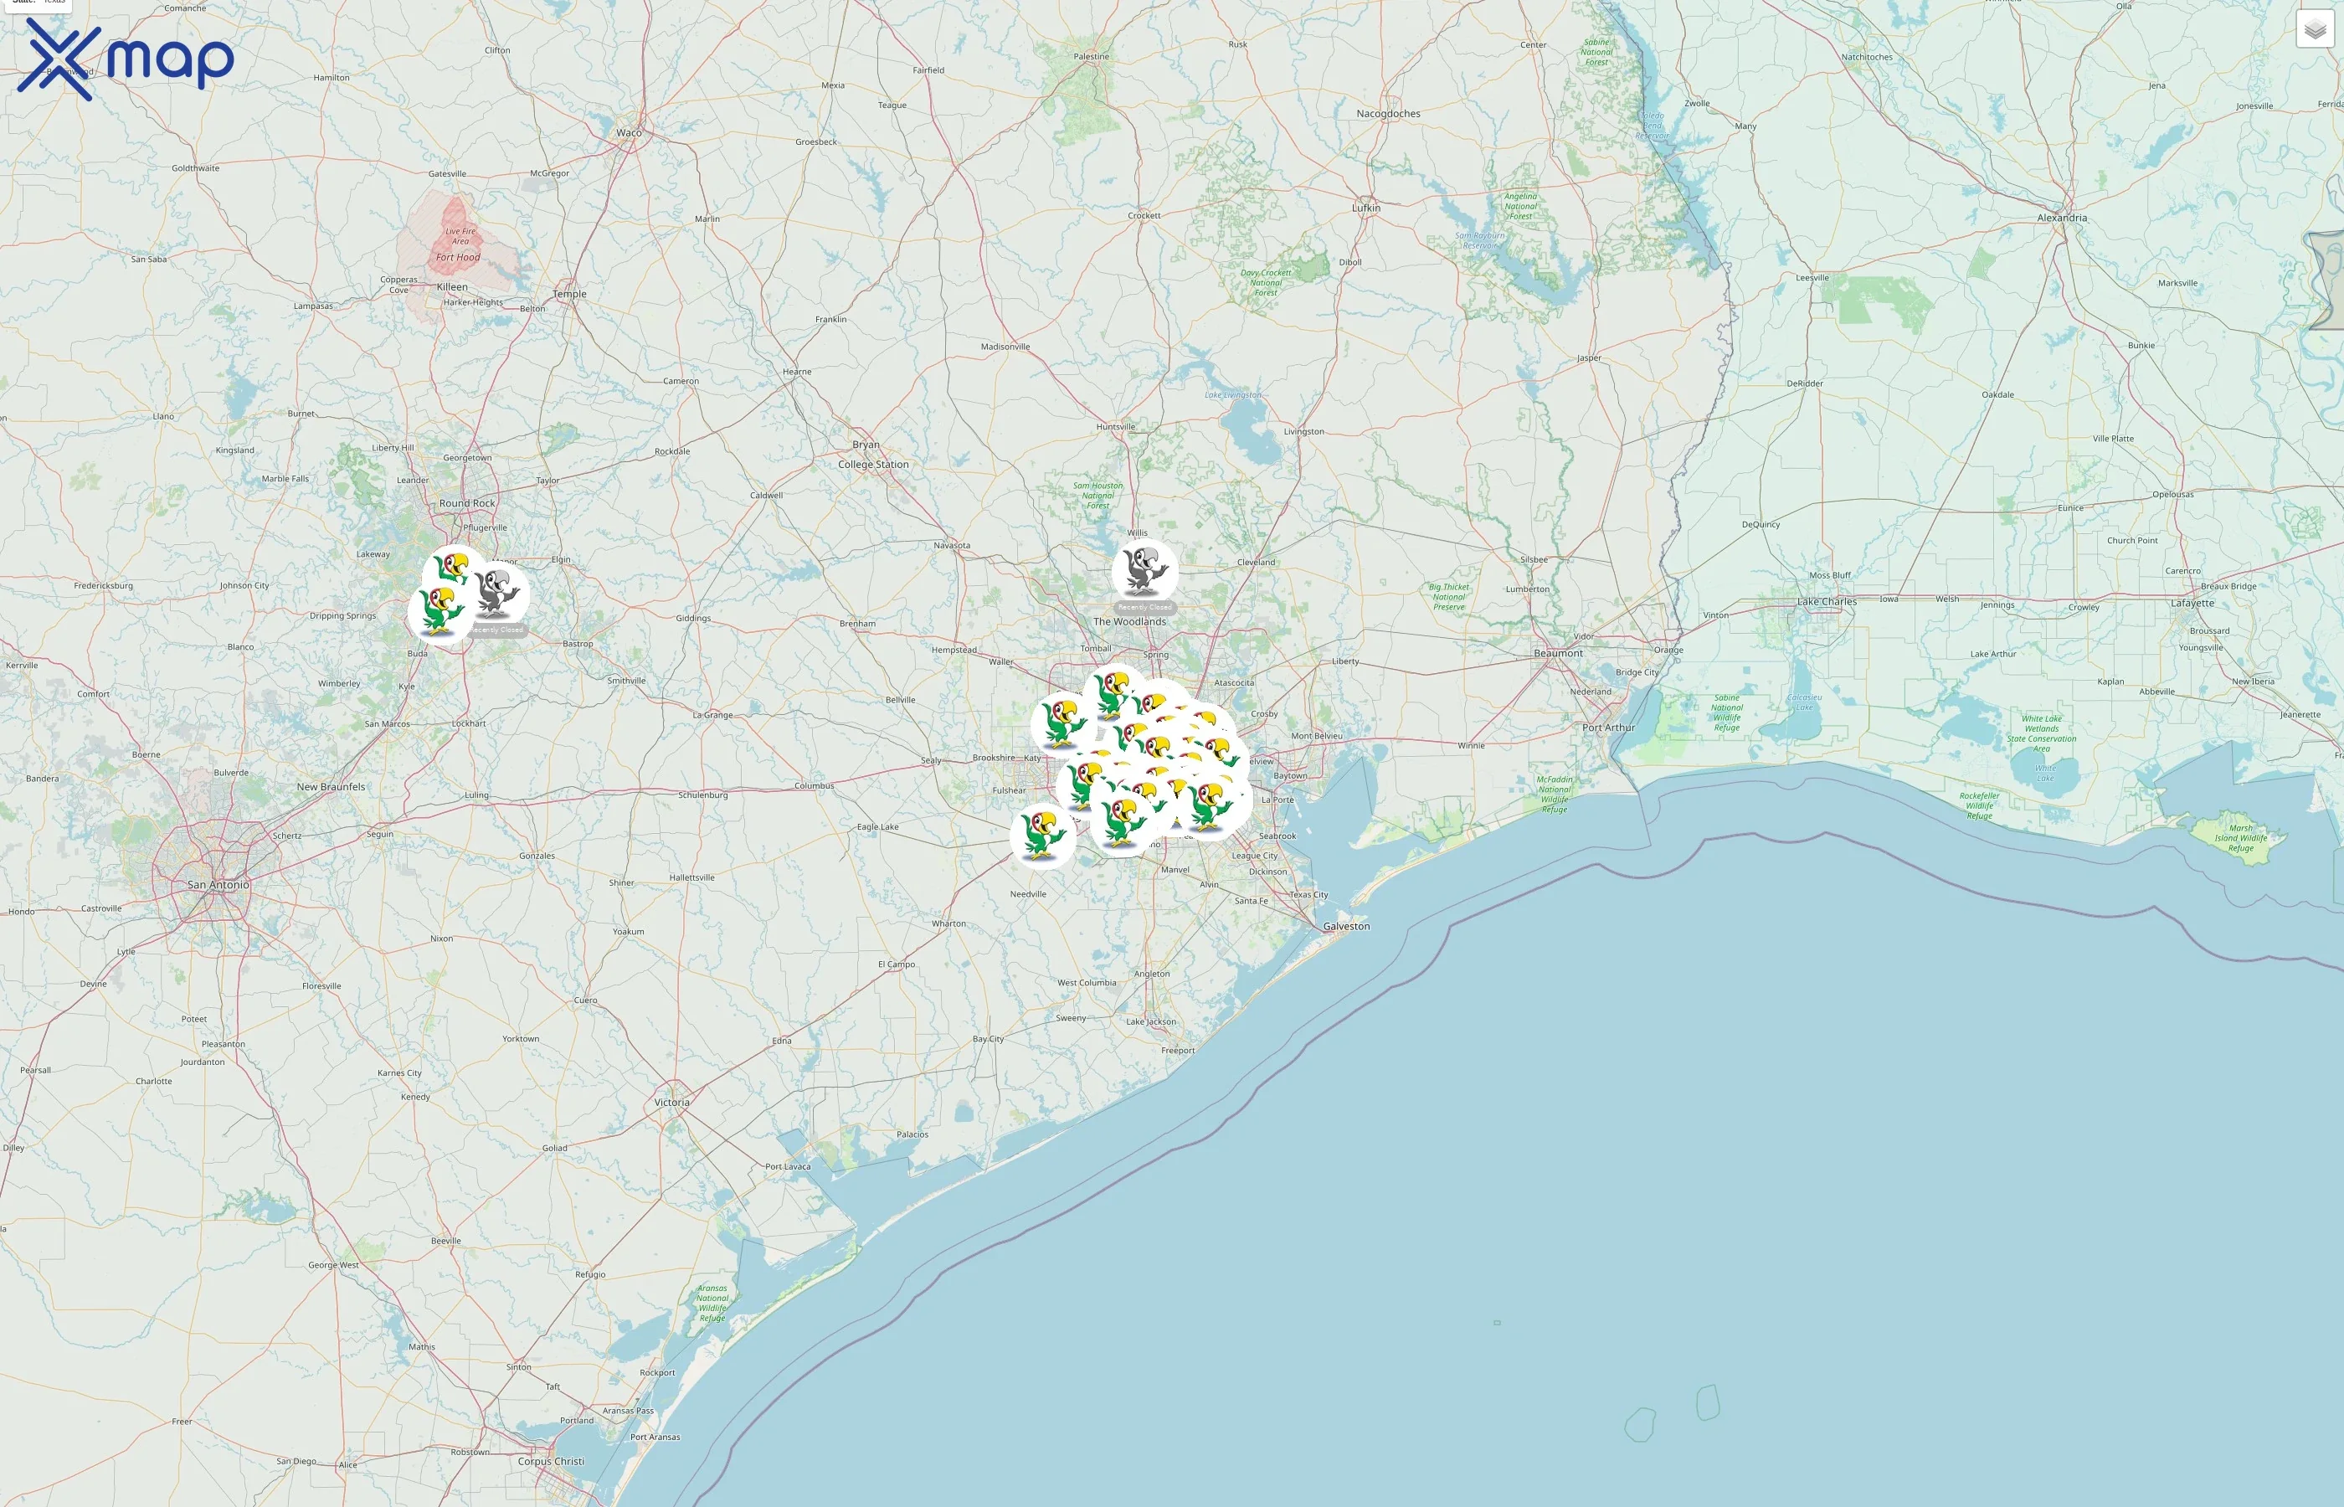Image resolution: width=2344 pixels, height=1507 pixels.
Task: Click the College Station city label
Action: [x=872, y=465]
